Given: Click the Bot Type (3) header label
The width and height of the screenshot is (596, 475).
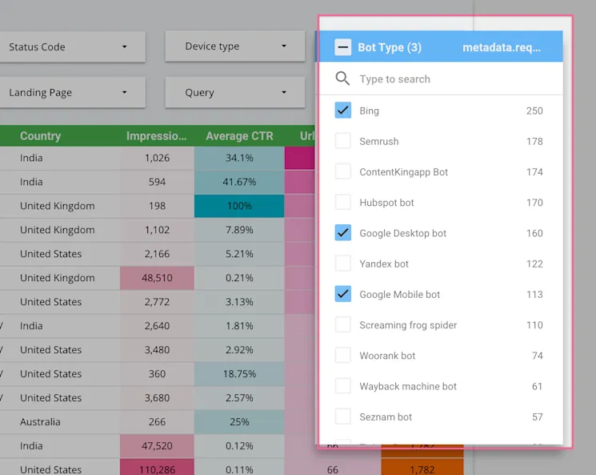Looking at the screenshot, I should click(x=390, y=47).
